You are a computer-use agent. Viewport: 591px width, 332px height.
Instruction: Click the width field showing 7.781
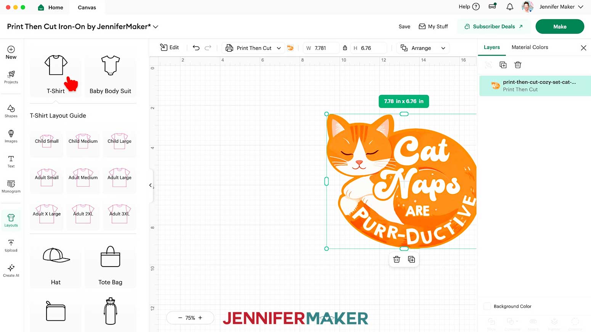321,48
